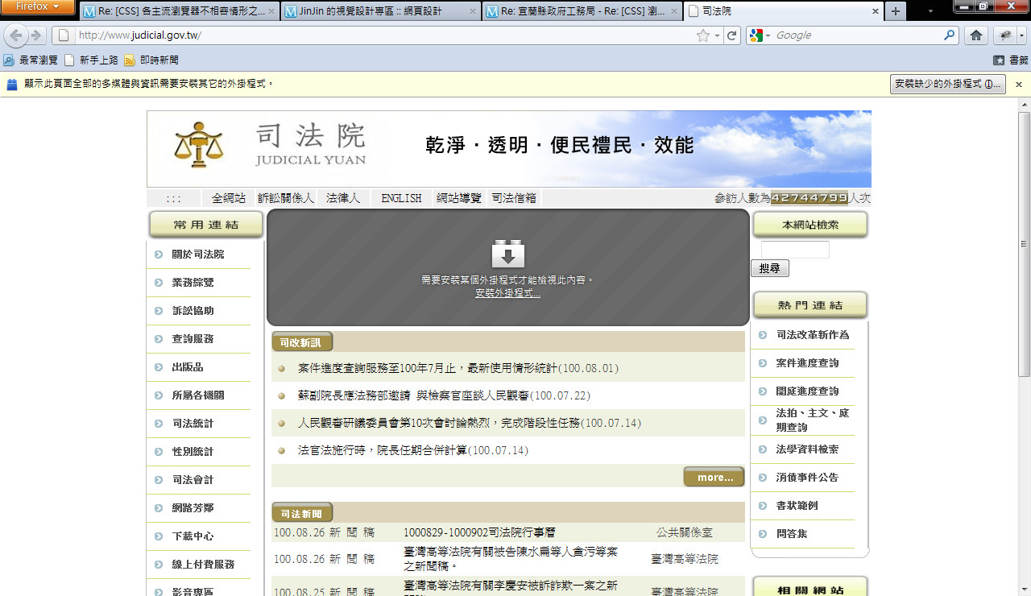1031x596 pixels.
Task: Open the list all tabs dropdown arrow
Action: [930, 11]
